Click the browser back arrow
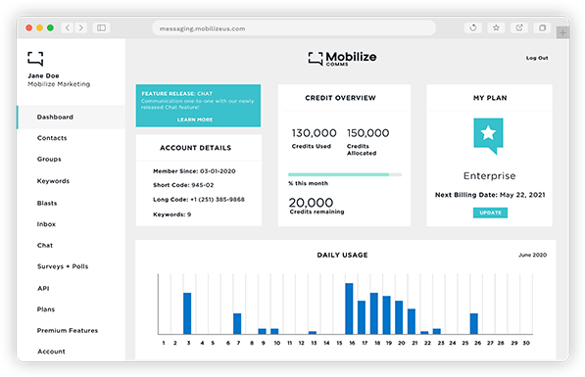 click(x=68, y=28)
